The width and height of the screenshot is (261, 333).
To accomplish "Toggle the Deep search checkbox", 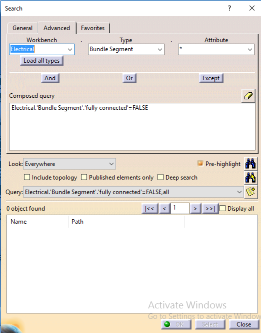I will pyautogui.click(x=160, y=177).
